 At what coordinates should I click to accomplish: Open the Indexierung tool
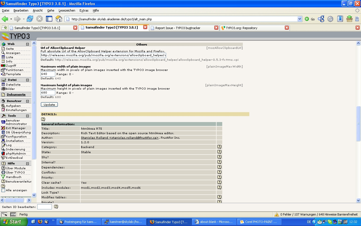[15, 149]
